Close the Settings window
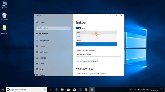 (121, 16)
